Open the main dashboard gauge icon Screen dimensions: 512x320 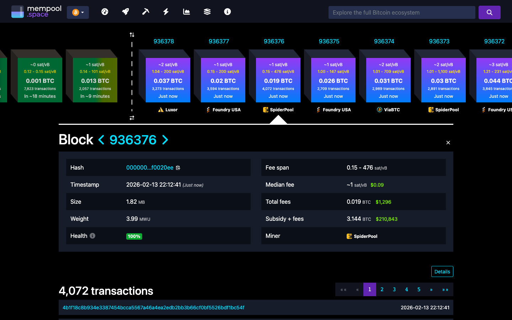105,11
